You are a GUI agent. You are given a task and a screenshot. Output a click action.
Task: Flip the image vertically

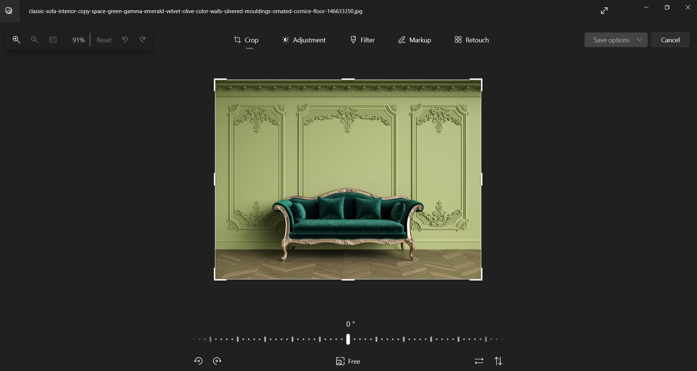click(498, 361)
